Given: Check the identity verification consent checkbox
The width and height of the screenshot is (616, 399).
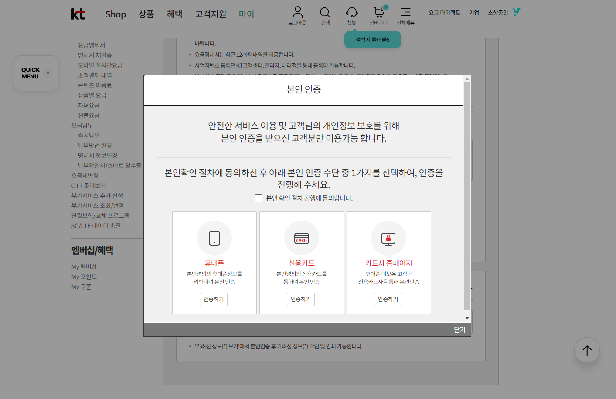Looking at the screenshot, I should (259, 198).
